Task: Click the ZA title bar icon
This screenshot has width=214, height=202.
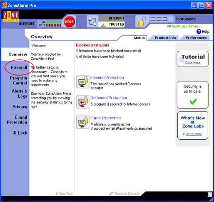Action: coord(4,5)
